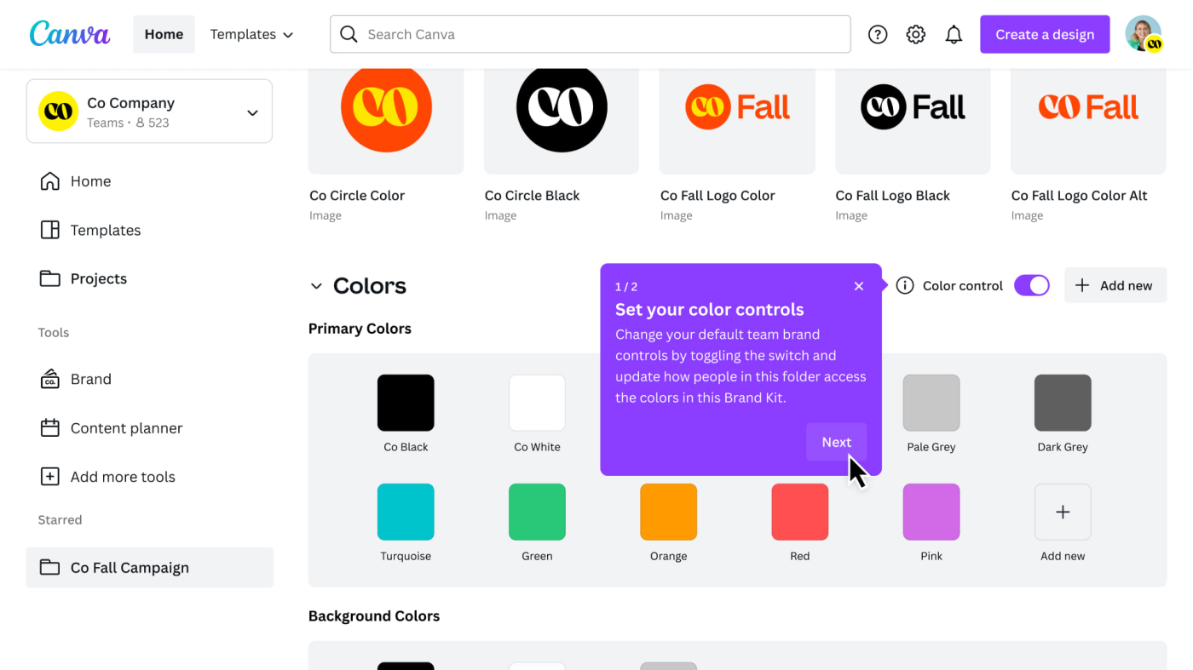Open the Co Fall Logo Black thumbnail

click(x=913, y=119)
